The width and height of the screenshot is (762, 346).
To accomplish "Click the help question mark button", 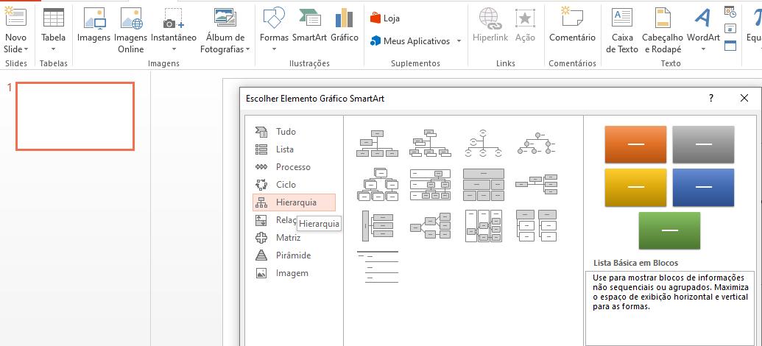I will click(710, 98).
